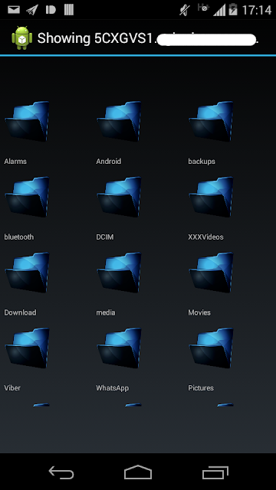Select the XXXVideos folder label

(x=205, y=237)
